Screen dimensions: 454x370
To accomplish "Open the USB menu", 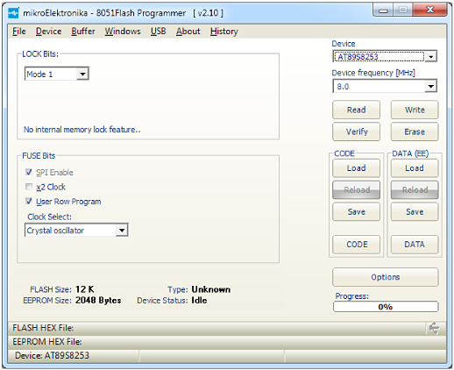I will pos(158,32).
